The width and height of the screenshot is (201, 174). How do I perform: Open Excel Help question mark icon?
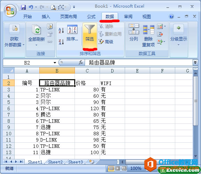(x=171, y=16)
